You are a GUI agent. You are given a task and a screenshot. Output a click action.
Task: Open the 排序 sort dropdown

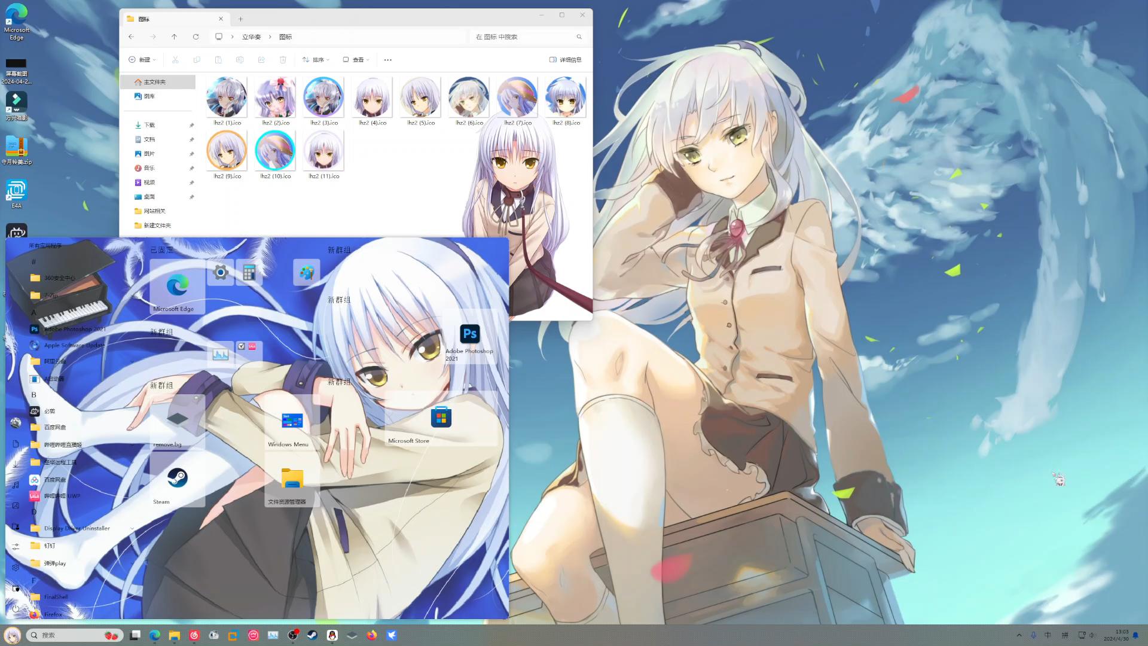(x=316, y=60)
